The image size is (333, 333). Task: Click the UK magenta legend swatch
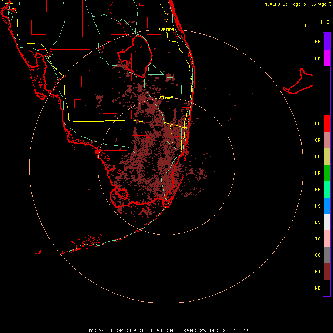tap(327, 58)
